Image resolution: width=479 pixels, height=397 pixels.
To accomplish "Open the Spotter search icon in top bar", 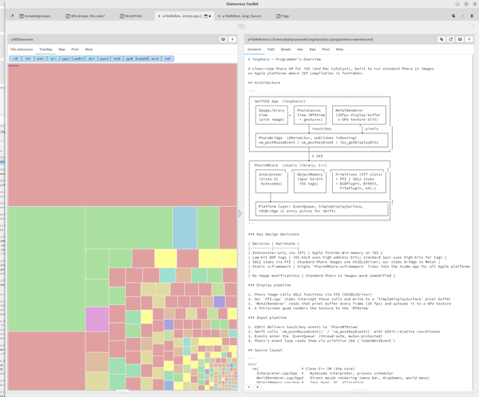I will pos(453,16).
